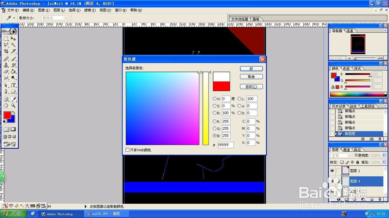Close the 拾色器 dialog
Image resolution: width=389 pixels, height=218 pixels.
tap(262, 59)
